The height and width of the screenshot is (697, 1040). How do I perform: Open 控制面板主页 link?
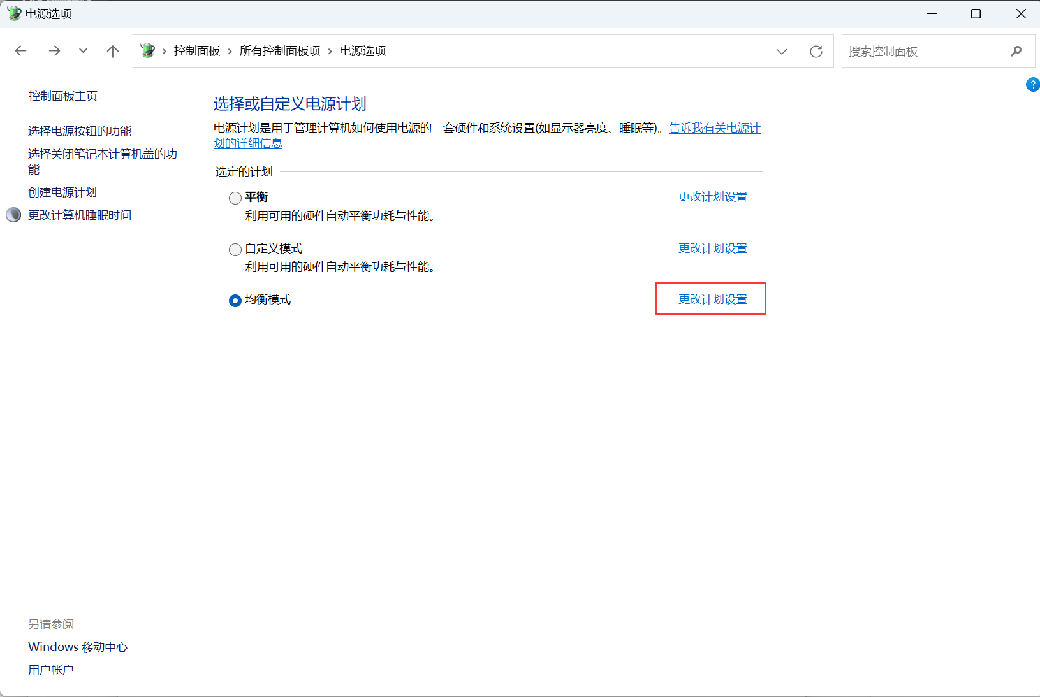[62, 96]
